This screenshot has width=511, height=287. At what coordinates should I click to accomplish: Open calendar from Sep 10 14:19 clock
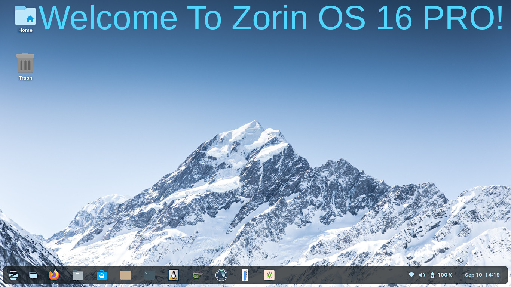482,275
